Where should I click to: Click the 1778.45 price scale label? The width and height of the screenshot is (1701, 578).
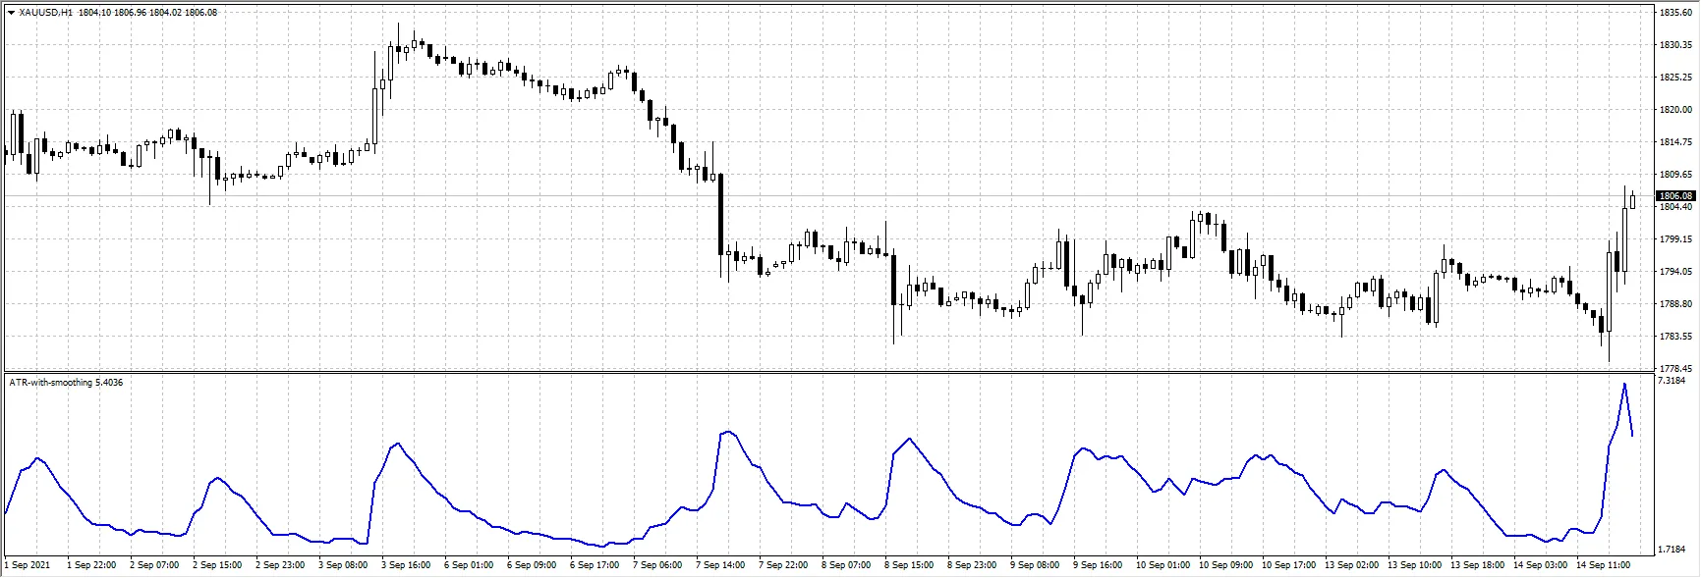coord(1674,369)
